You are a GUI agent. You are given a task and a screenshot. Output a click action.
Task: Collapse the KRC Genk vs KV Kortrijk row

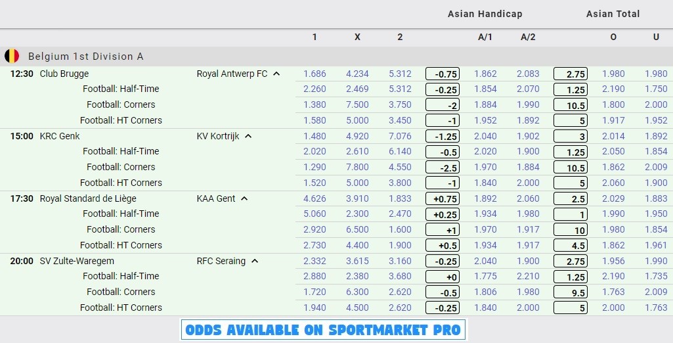tap(248, 137)
